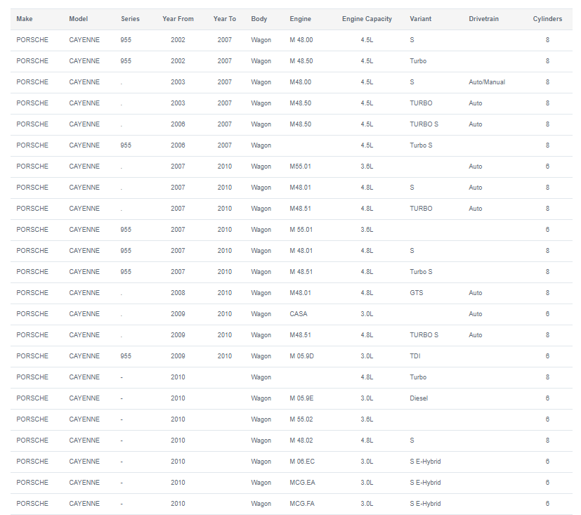Viewport: 581px width, 515px height.
Task: Click the M 48.02 engine code
Action: 301,441
